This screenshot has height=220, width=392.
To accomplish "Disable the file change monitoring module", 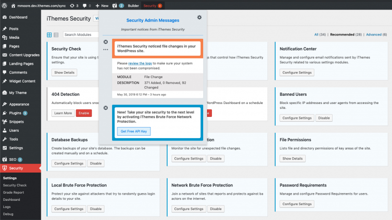I will pyautogui.click(x=216, y=159).
